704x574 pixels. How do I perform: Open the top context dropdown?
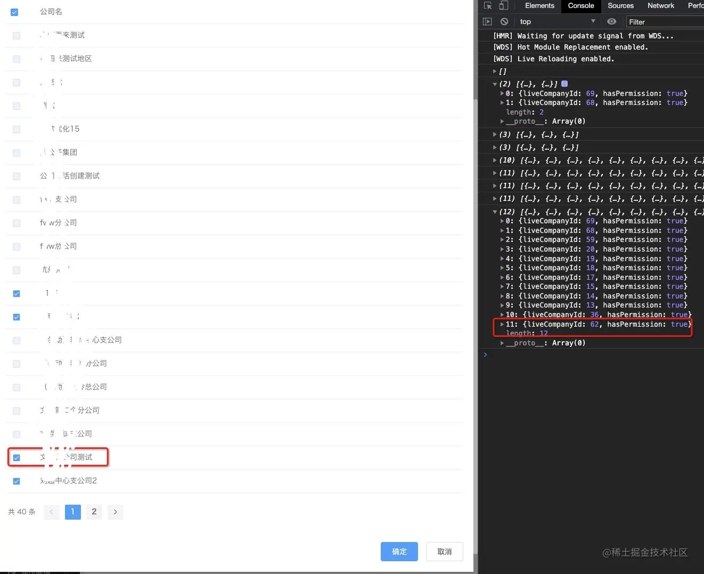(x=558, y=22)
